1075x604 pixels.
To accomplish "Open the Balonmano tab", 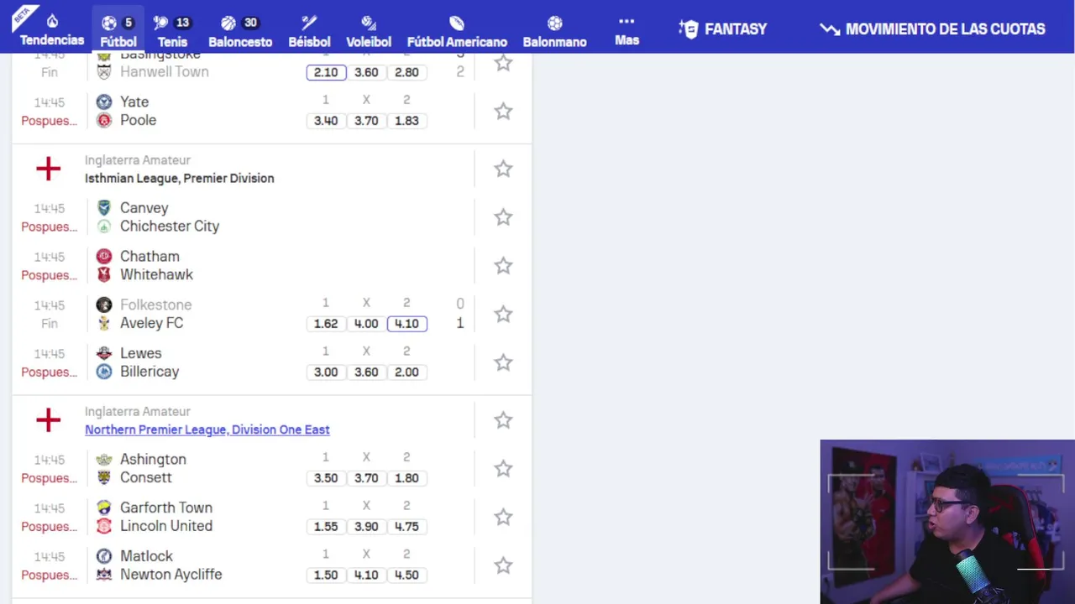I will (x=554, y=31).
